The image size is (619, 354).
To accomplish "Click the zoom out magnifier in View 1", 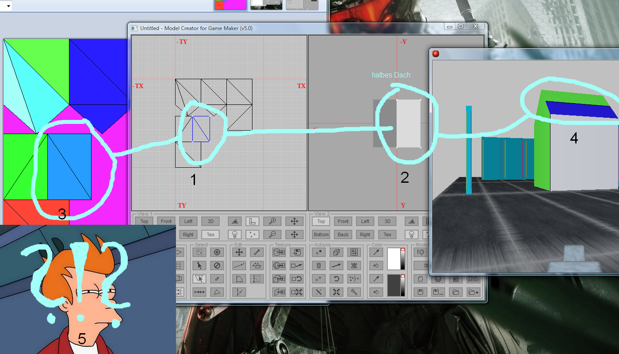I will click(272, 235).
